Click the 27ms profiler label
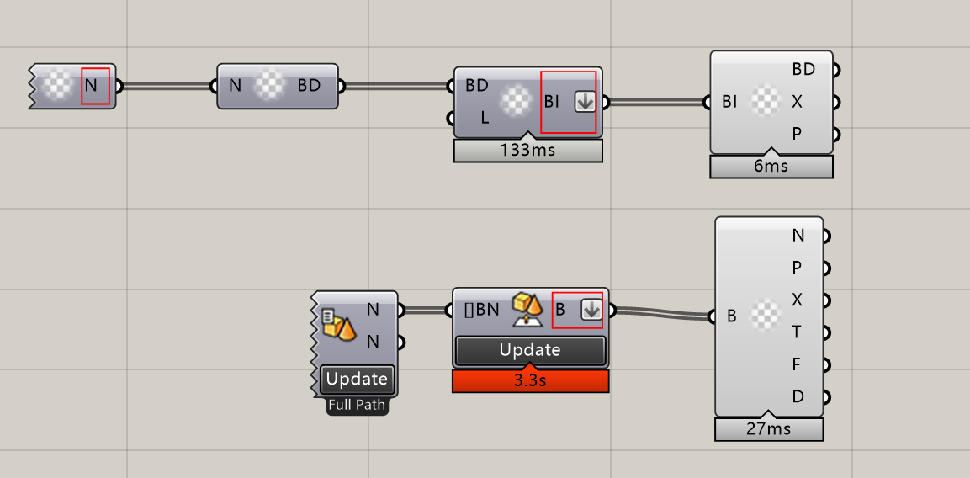Image resolution: width=970 pixels, height=478 pixels. tap(769, 430)
